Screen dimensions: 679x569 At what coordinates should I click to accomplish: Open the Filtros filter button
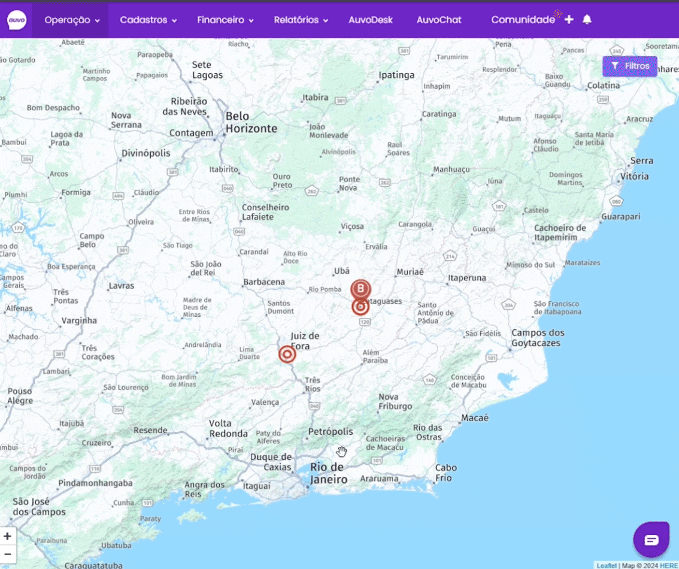(x=630, y=66)
